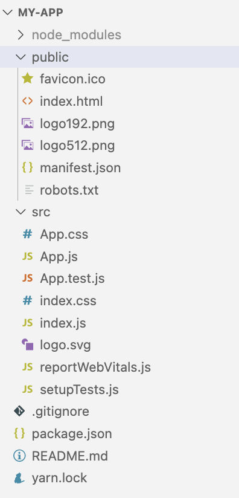Collapse the public folder chevron

(x=21, y=57)
